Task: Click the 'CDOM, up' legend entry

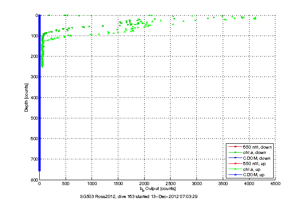Action: tap(246, 175)
